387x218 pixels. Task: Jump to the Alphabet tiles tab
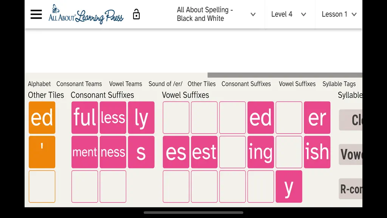coord(39,84)
